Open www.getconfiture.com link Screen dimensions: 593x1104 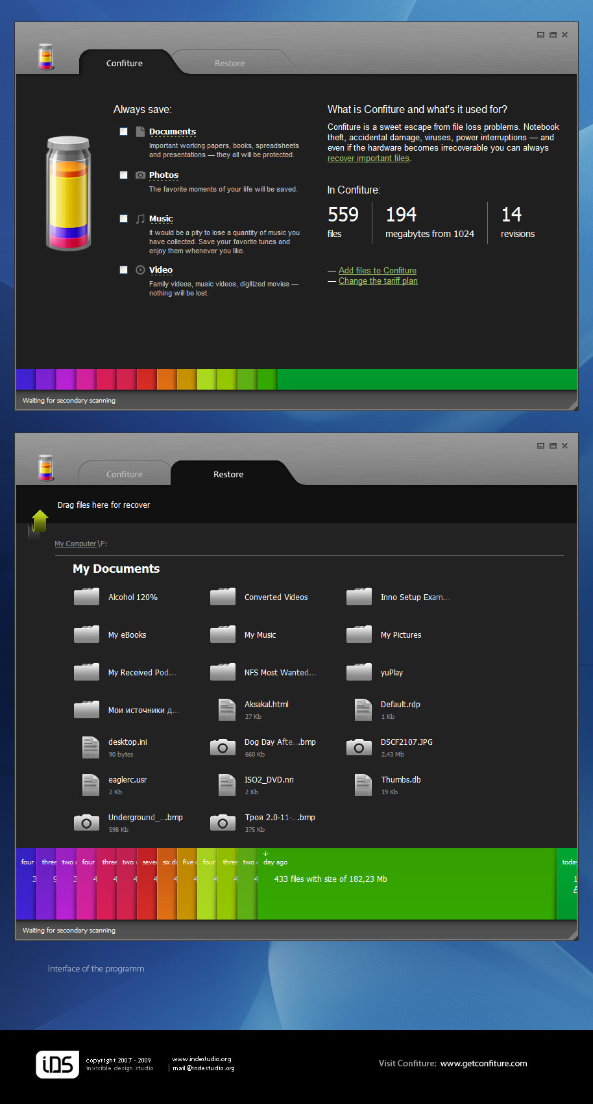click(484, 1064)
